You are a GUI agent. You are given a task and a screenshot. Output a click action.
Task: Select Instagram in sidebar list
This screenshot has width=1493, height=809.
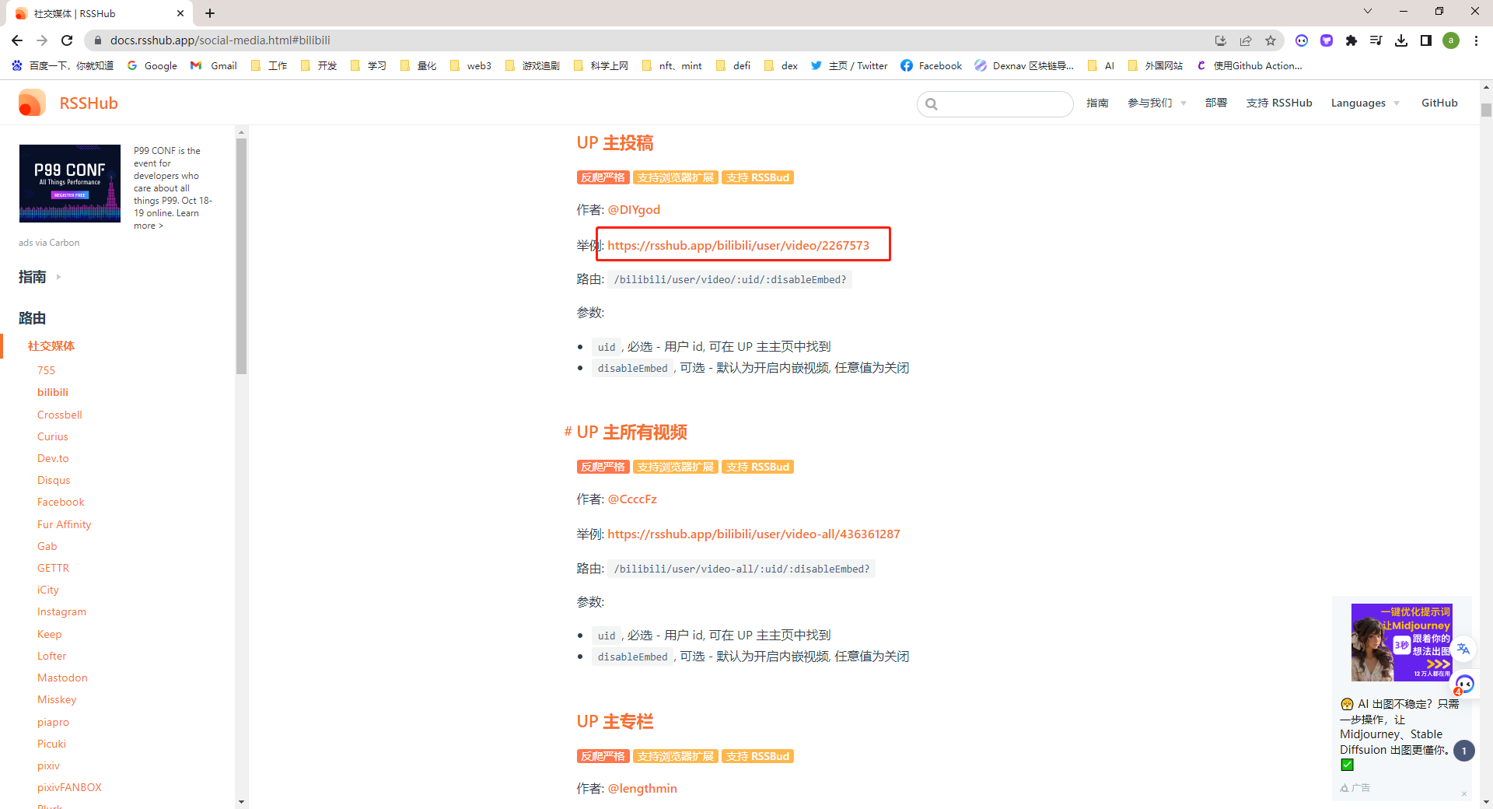(x=61, y=611)
